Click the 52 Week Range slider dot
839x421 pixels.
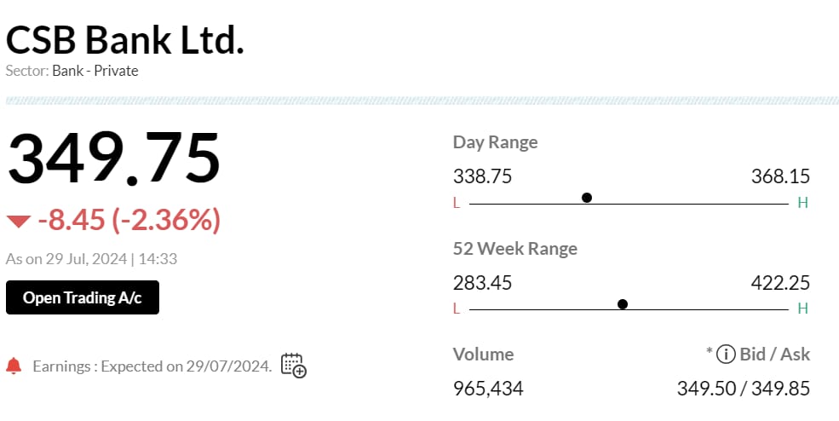623,304
